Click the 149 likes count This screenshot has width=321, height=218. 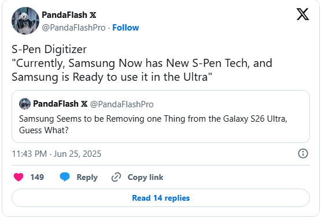pos(37,177)
